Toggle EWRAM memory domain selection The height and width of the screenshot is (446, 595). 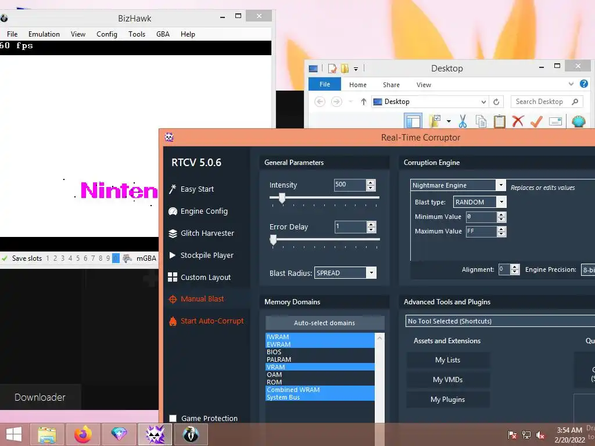320,344
